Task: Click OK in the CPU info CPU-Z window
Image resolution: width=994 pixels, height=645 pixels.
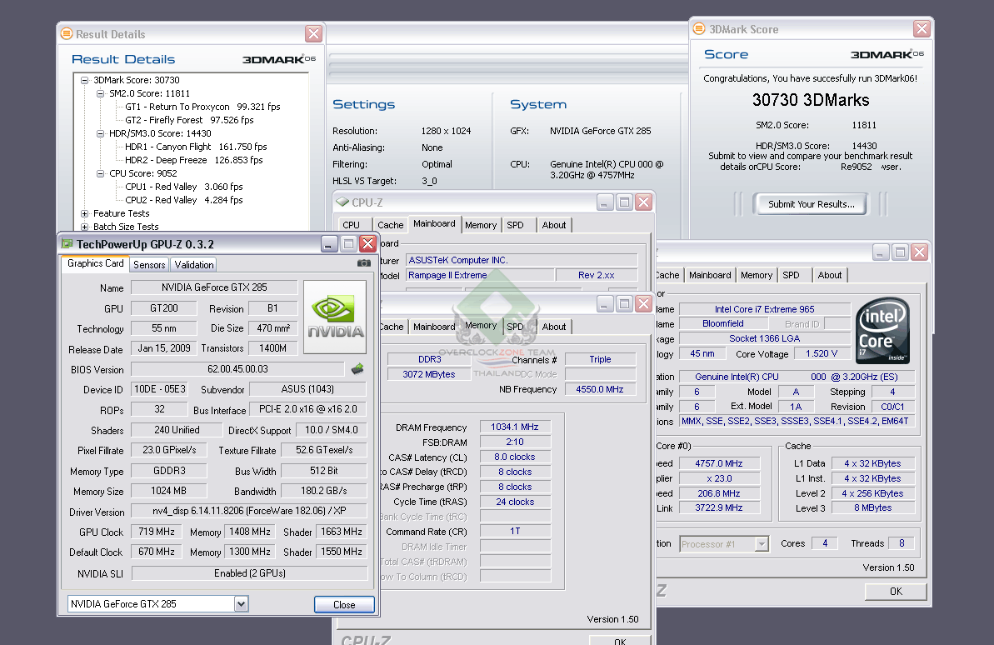Action: 896,591
